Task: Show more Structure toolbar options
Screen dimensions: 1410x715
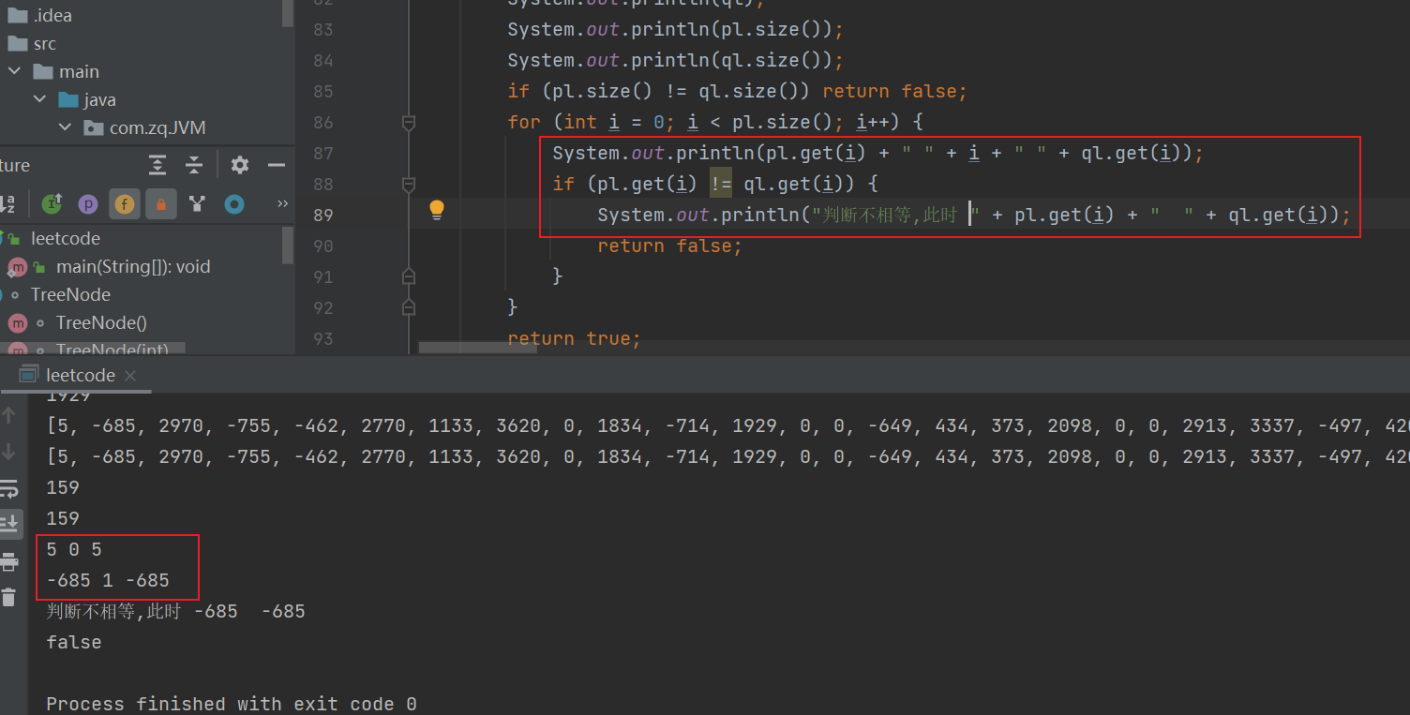Action: pyautogui.click(x=282, y=203)
